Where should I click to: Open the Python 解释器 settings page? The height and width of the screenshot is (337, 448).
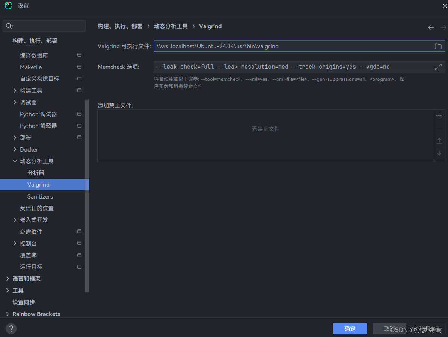[x=38, y=126]
